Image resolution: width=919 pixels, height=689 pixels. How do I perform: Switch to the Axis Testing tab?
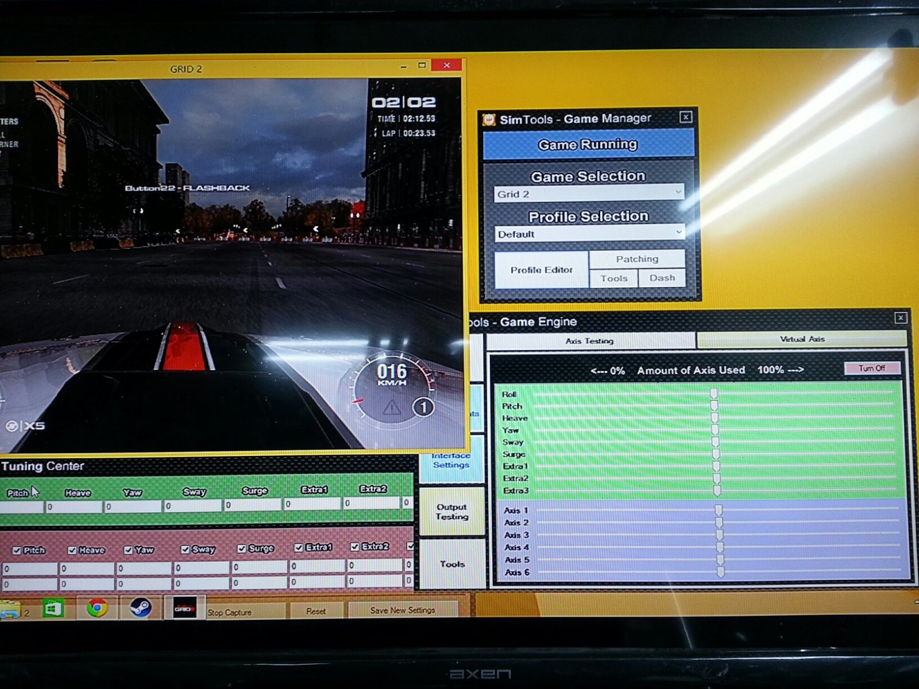(590, 340)
